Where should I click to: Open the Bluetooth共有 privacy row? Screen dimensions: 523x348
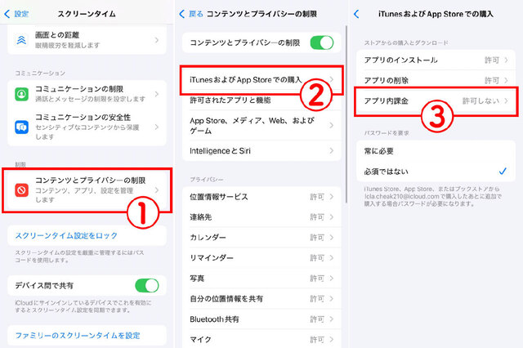click(x=261, y=319)
